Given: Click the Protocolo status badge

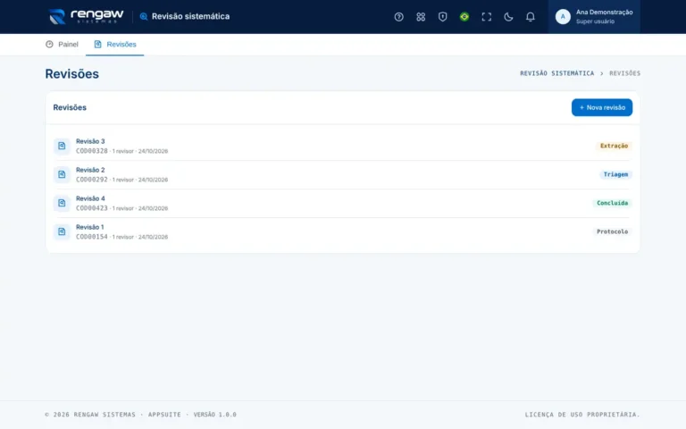Looking at the screenshot, I should click(x=612, y=231).
